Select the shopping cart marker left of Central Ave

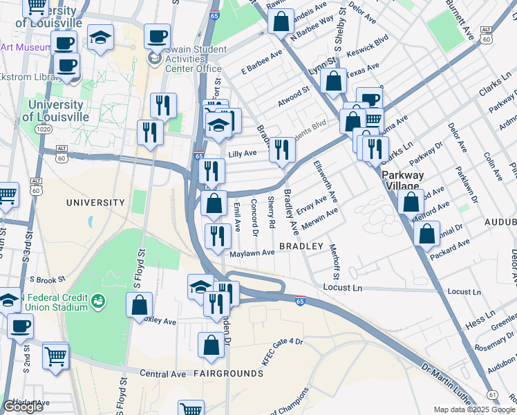pyautogui.click(x=55, y=356)
